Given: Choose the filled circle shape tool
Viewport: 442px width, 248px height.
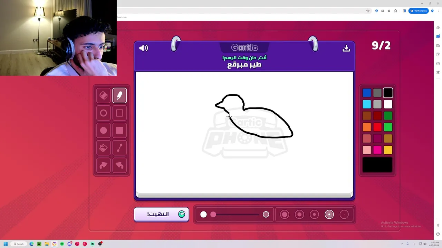Looking at the screenshot, I should click(x=104, y=131).
